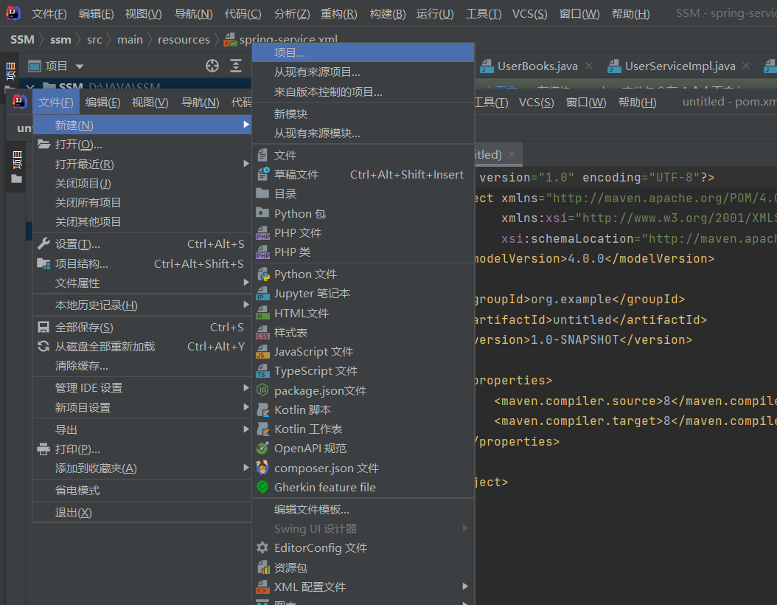The width and height of the screenshot is (777, 605).
Task: Create a JavaScript 文件
Action: [x=363, y=352]
